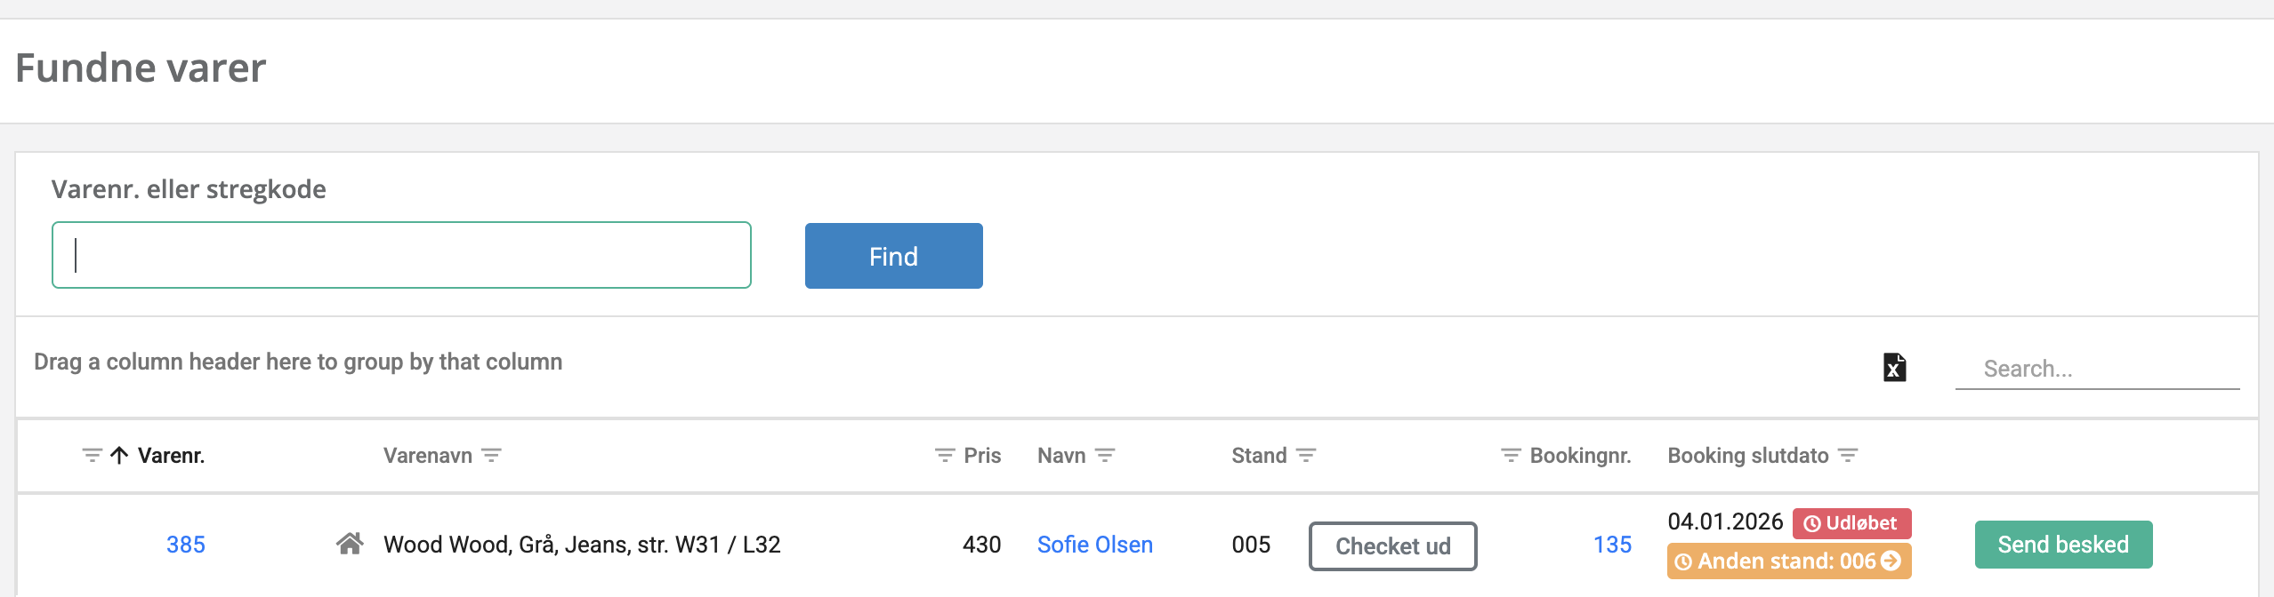Open filter icon for Varenr. column

point(92,456)
